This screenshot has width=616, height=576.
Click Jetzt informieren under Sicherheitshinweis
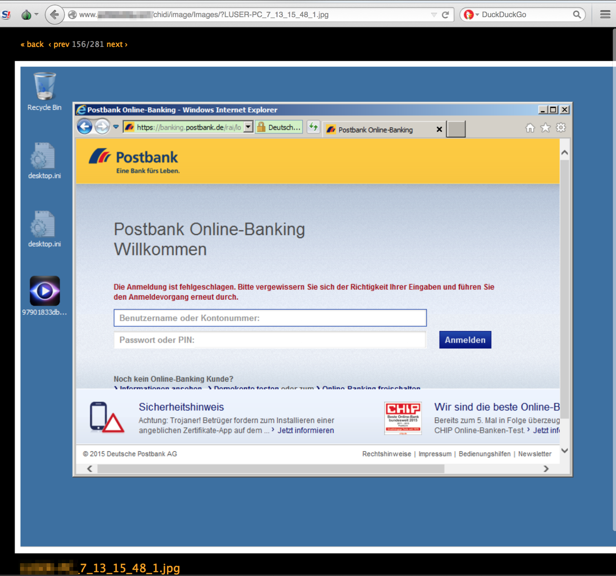tap(306, 430)
